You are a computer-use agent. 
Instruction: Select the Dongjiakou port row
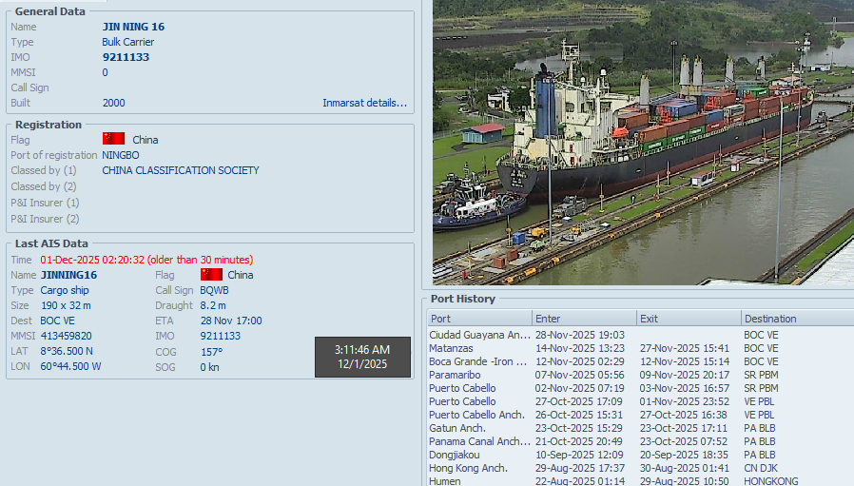(641, 455)
